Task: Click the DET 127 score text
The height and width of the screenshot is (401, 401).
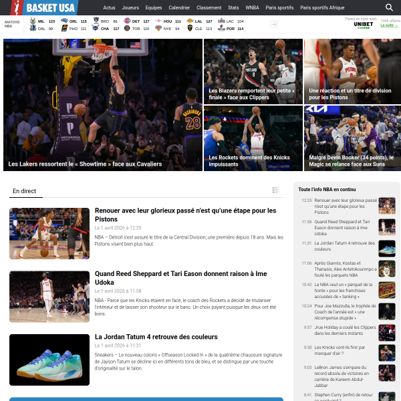Action: click(140, 21)
